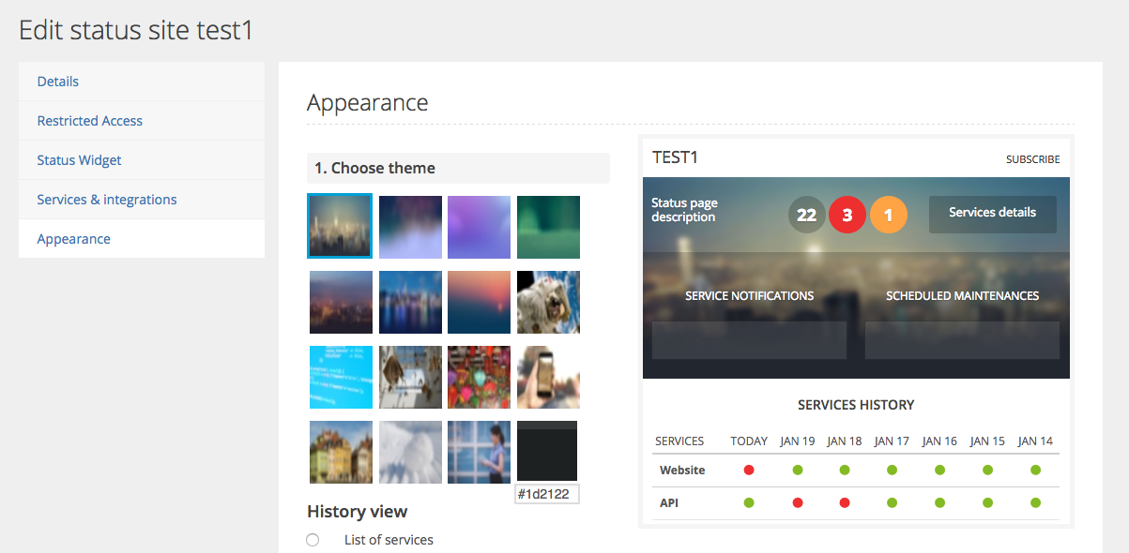Screen dimensions: 1129x553
Task: Click the API row label
Action: pos(669,503)
